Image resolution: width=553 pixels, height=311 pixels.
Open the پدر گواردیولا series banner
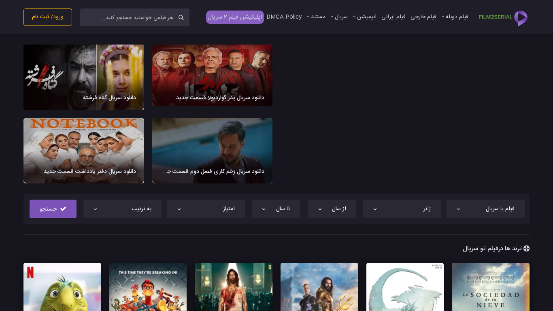pos(212,75)
